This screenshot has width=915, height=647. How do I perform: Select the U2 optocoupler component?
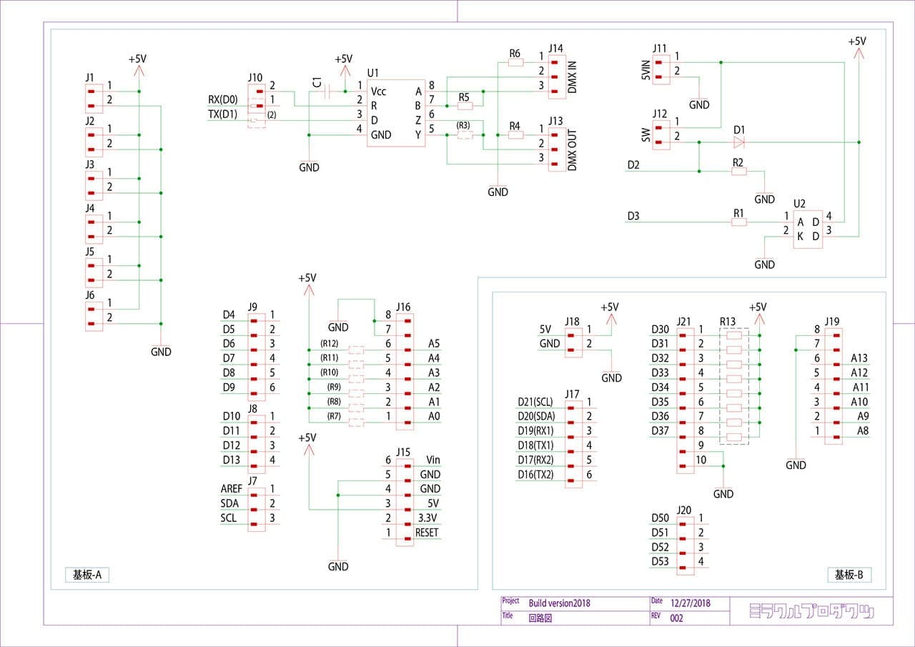(807, 230)
